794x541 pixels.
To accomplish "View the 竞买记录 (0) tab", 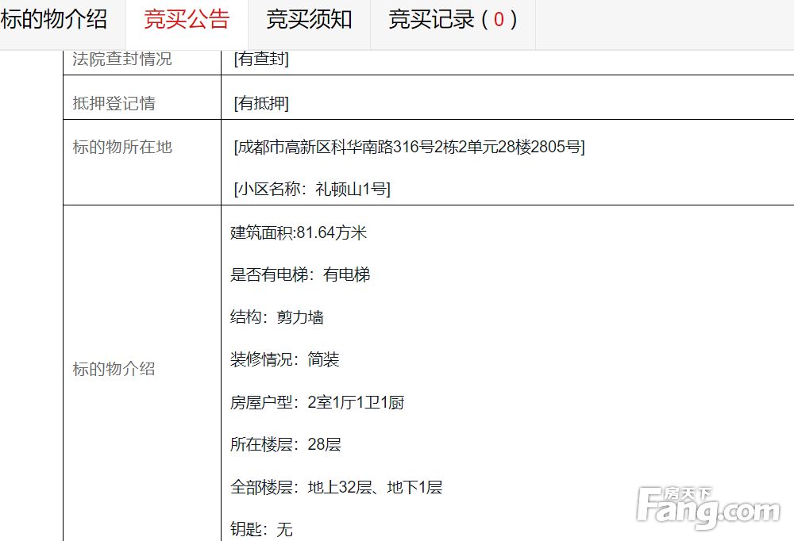I will pos(453,20).
